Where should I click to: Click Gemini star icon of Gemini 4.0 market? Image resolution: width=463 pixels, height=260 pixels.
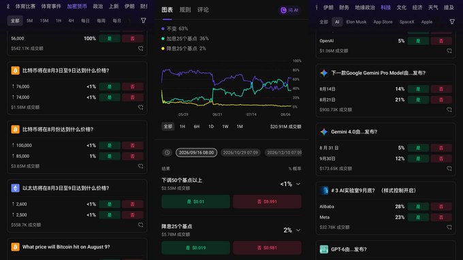[324, 131]
